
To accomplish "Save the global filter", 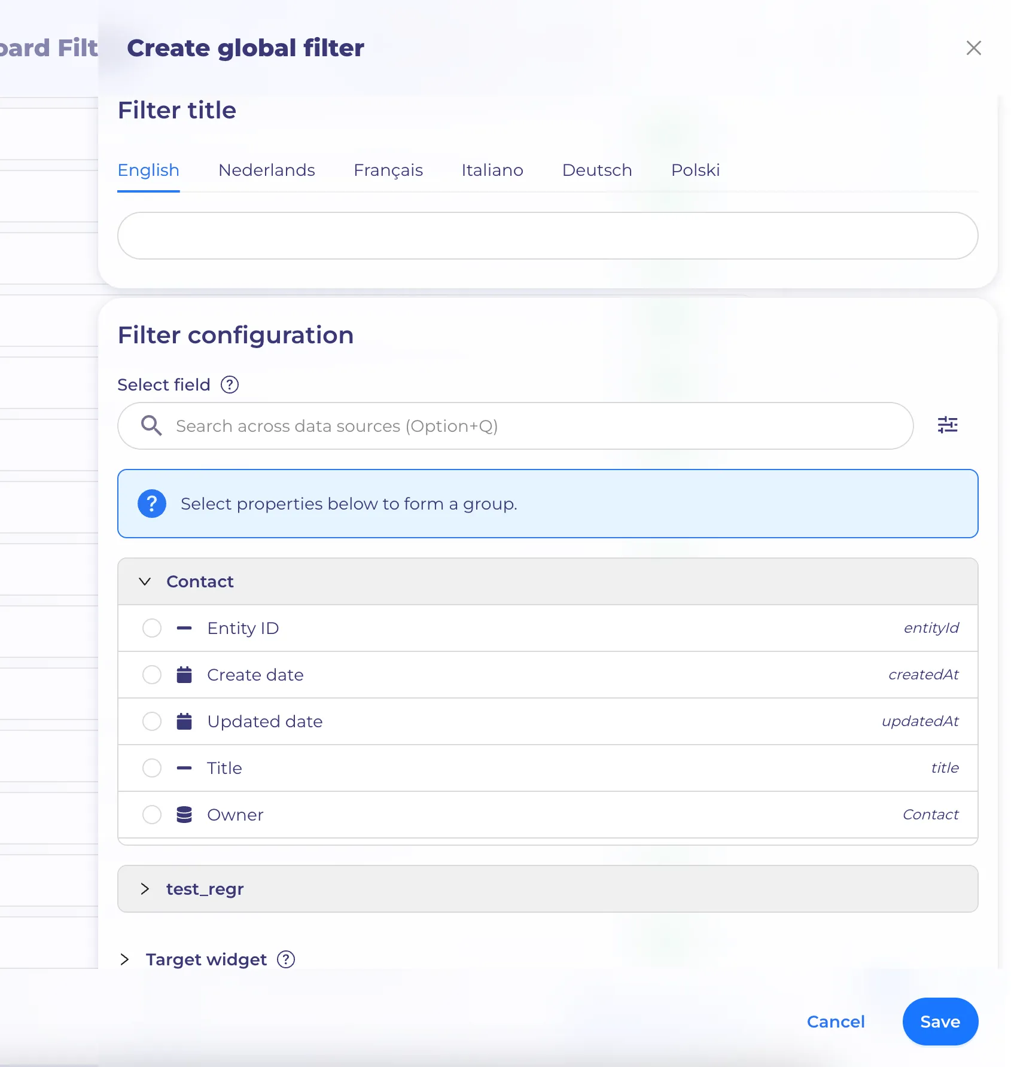I will (x=940, y=1022).
